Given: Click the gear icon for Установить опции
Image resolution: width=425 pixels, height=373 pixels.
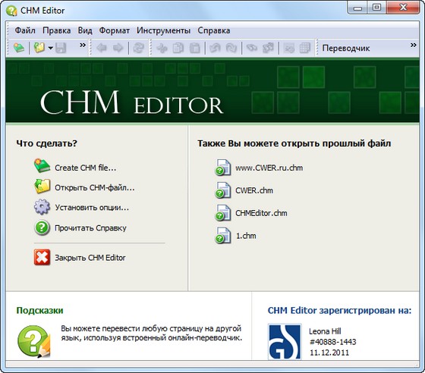Looking at the screenshot, I should click(x=42, y=206).
